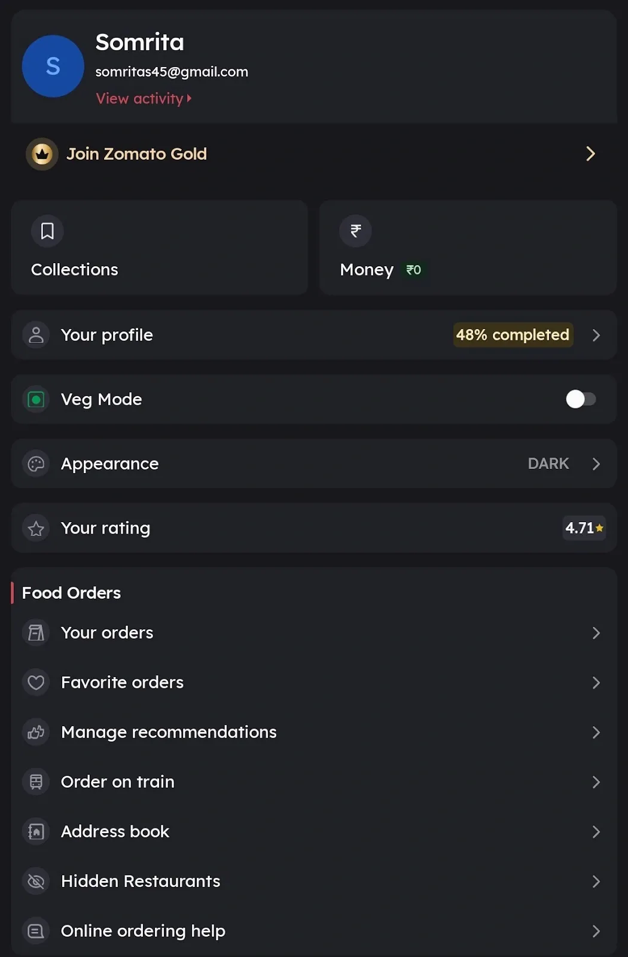Image resolution: width=628 pixels, height=957 pixels.
Task: Expand the Join Zomato Gold chevron
Action: (590, 154)
